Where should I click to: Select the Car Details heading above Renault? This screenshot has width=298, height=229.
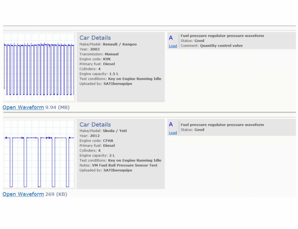[95, 38]
